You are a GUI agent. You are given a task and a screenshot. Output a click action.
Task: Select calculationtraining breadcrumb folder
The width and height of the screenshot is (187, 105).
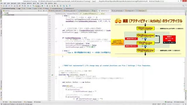[x=56, y=8]
